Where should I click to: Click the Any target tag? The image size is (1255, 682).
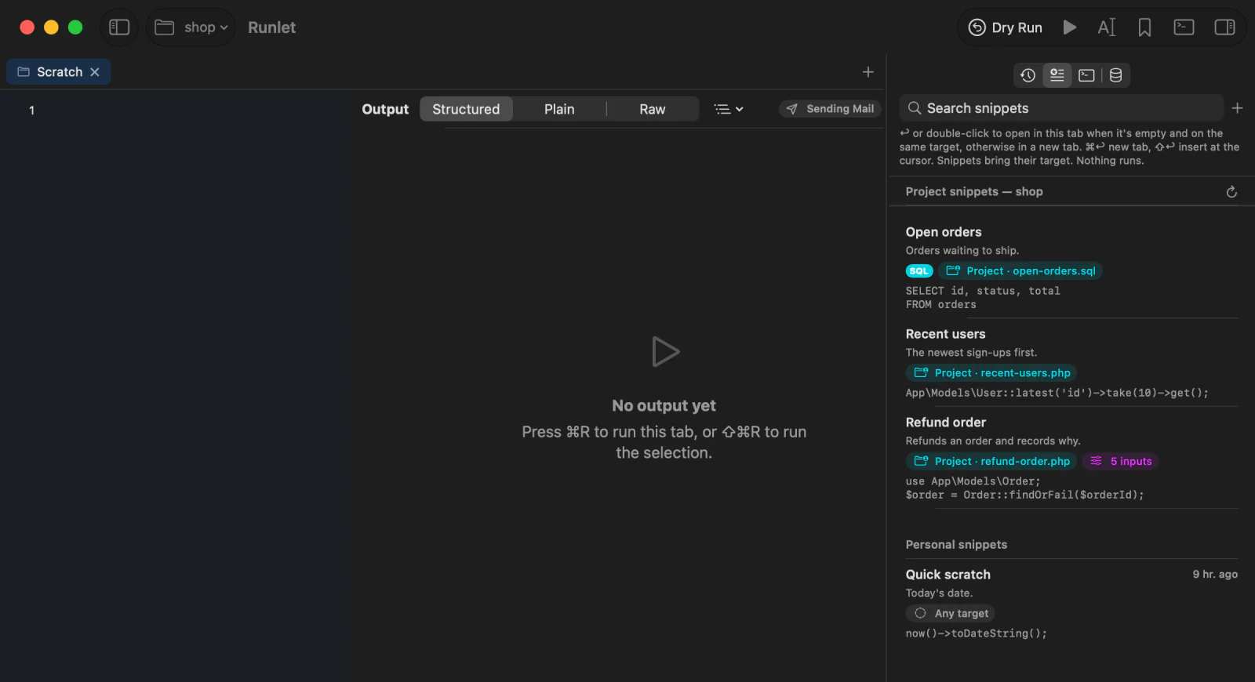coord(951,614)
